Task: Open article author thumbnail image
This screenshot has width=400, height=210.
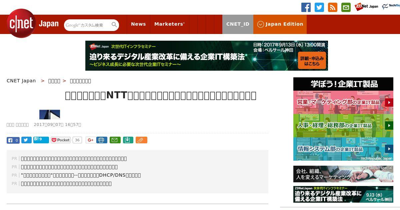Action: coord(50,114)
